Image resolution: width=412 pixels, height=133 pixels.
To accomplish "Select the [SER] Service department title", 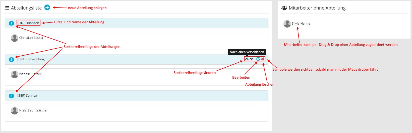I will click(27, 96).
